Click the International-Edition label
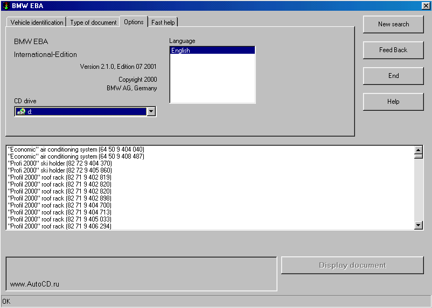This screenshot has width=432, height=308. click(45, 54)
